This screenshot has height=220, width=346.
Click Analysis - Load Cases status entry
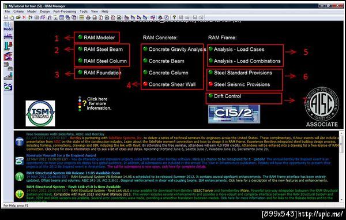coord(236,49)
